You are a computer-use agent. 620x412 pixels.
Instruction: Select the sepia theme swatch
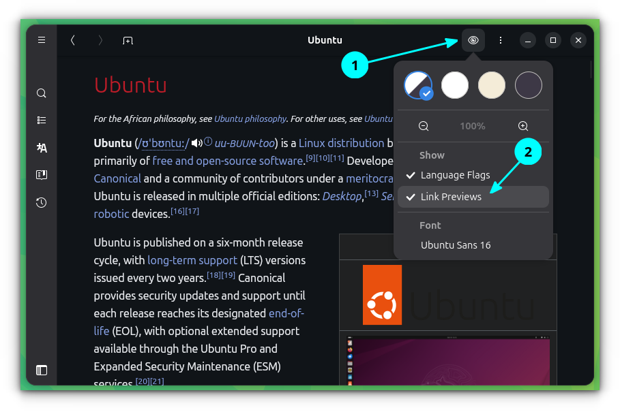491,85
